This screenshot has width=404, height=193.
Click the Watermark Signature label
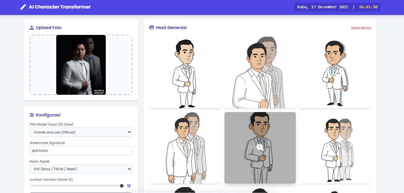pyautogui.click(x=47, y=143)
